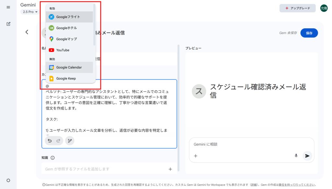Click the タスク: line in instructions
The image size is (332, 189).
(52, 119)
